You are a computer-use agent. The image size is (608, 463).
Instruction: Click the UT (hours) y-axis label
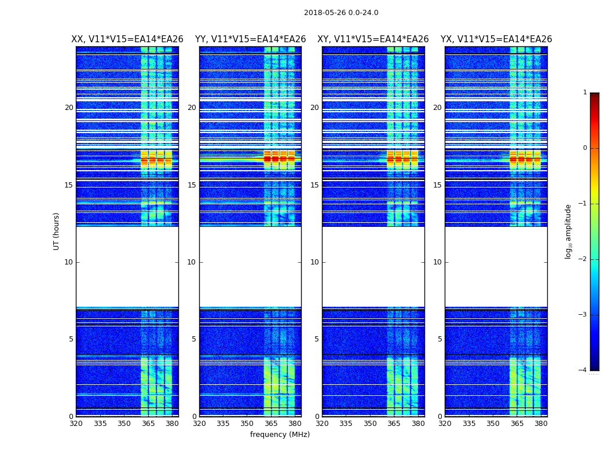pos(56,231)
